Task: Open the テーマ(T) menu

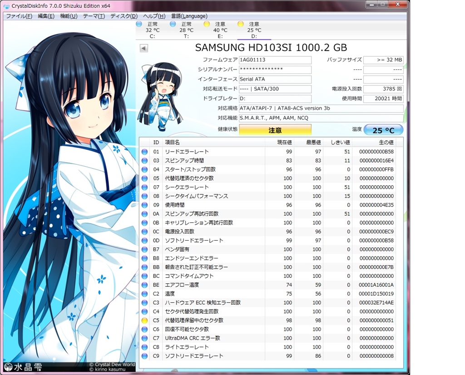Action: (94, 16)
